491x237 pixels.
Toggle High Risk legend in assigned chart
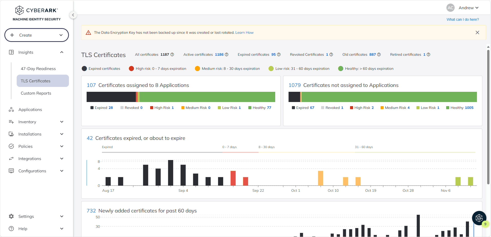[x=162, y=108]
